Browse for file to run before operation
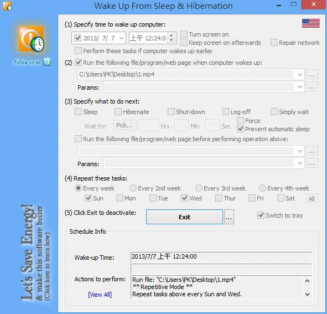Image resolution: width=327 pixels, height=314 pixels. tap(312, 151)
